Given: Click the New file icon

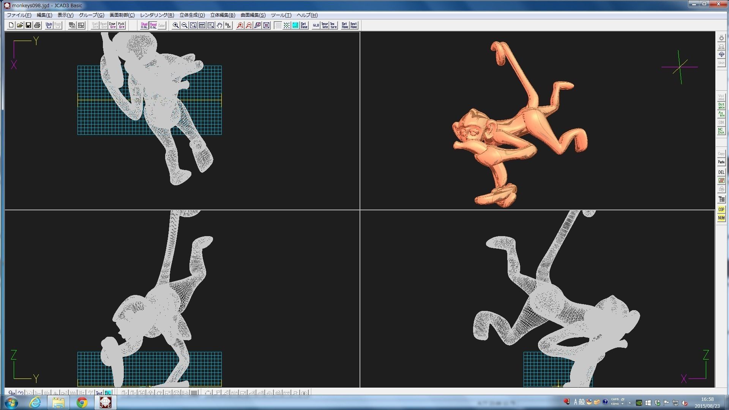Looking at the screenshot, I should 11,25.
